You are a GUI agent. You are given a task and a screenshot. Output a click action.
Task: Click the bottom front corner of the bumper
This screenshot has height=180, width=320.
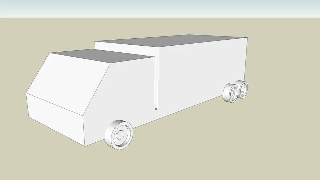85,146
